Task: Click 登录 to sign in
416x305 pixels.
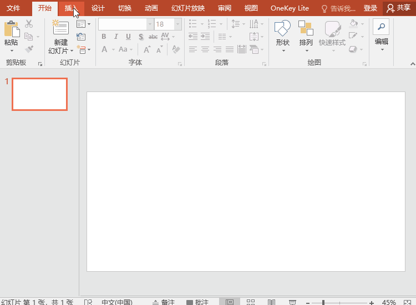Action: click(371, 8)
